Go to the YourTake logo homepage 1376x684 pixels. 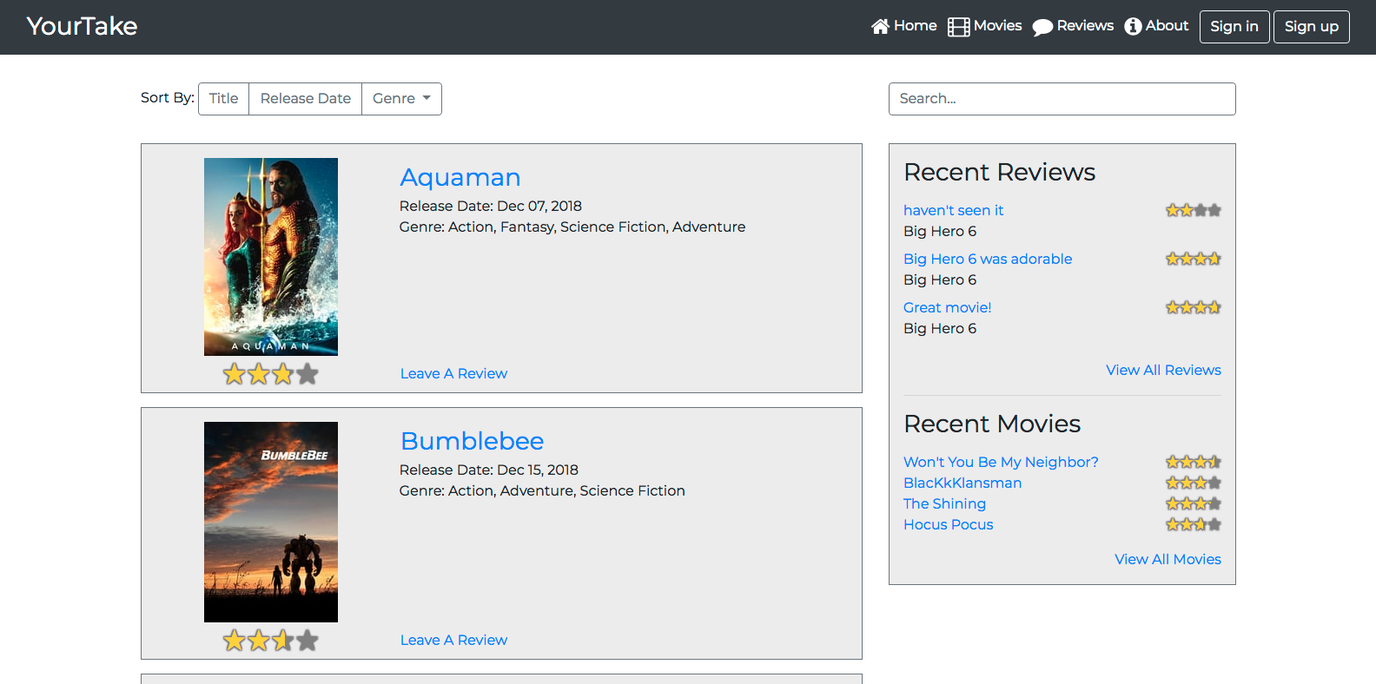click(82, 26)
